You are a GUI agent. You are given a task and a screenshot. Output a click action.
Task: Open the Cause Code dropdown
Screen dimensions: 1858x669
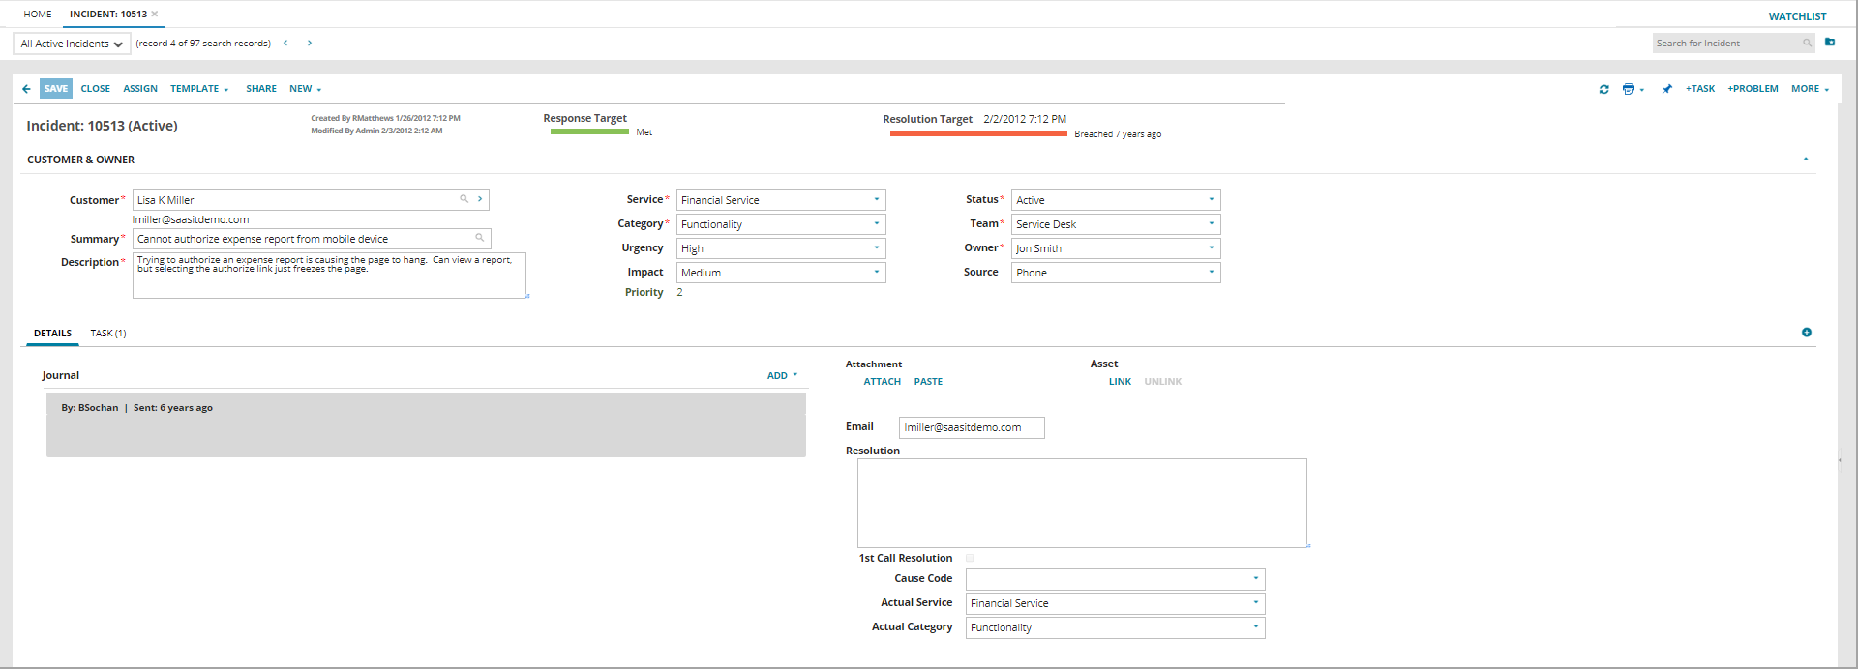pyautogui.click(x=1115, y=579)
